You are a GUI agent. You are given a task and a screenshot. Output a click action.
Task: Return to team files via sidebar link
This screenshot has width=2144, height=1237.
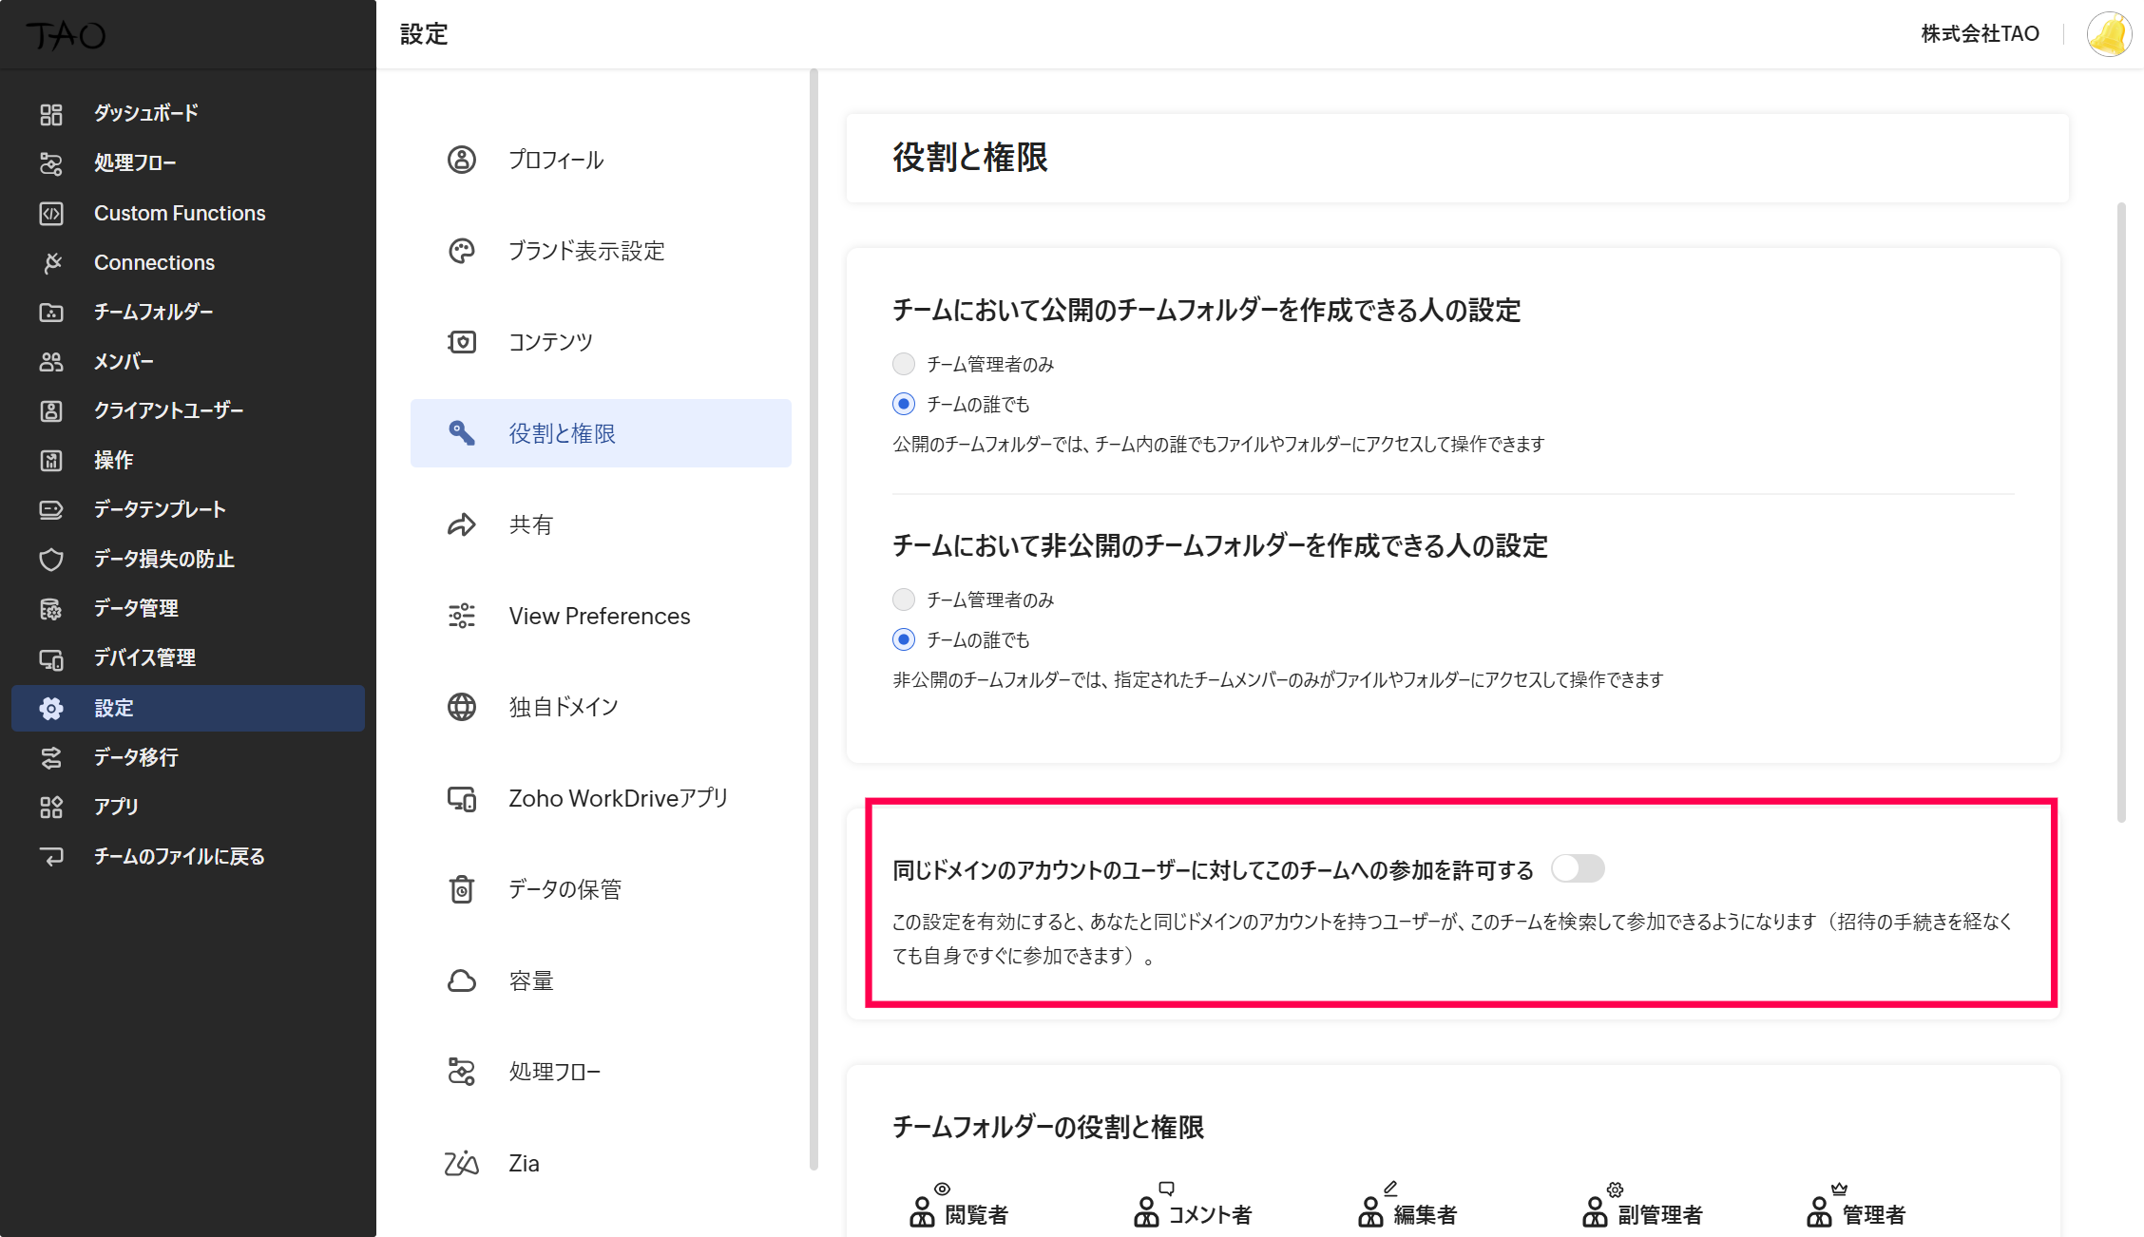click(x=179, y=856)
